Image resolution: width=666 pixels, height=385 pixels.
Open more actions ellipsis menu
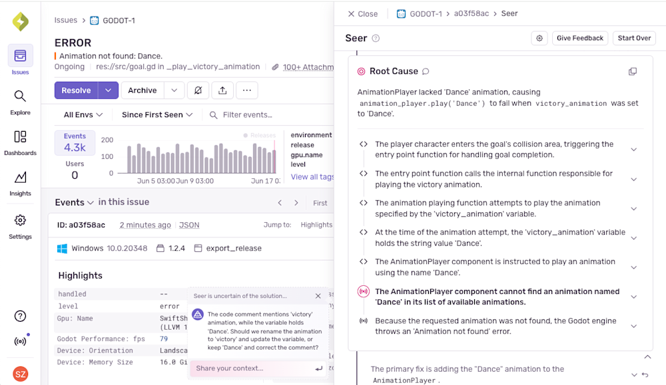pyautogui.click(x=247, y=90)
